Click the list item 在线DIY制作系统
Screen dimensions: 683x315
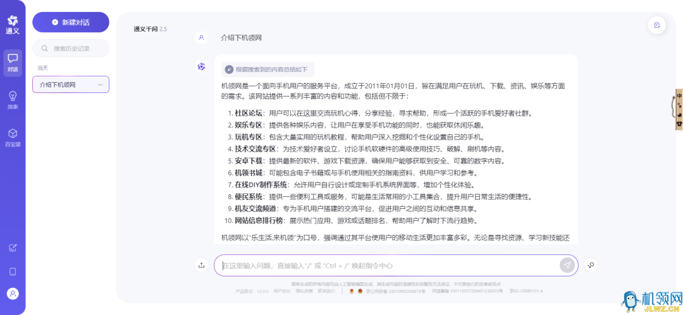tap(261, 184)
